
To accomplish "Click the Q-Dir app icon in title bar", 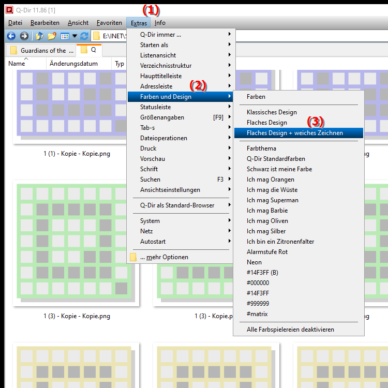I will [x=9, y=10].
